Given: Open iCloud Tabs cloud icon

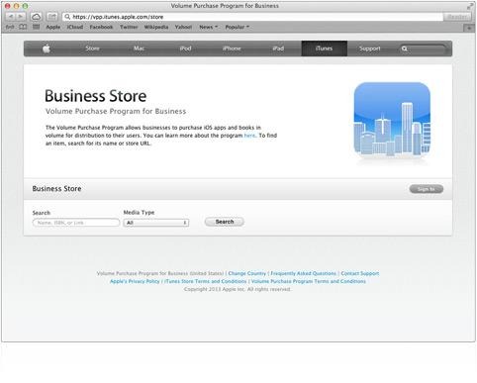Looking at the screenshot, I should pos(36,17).
